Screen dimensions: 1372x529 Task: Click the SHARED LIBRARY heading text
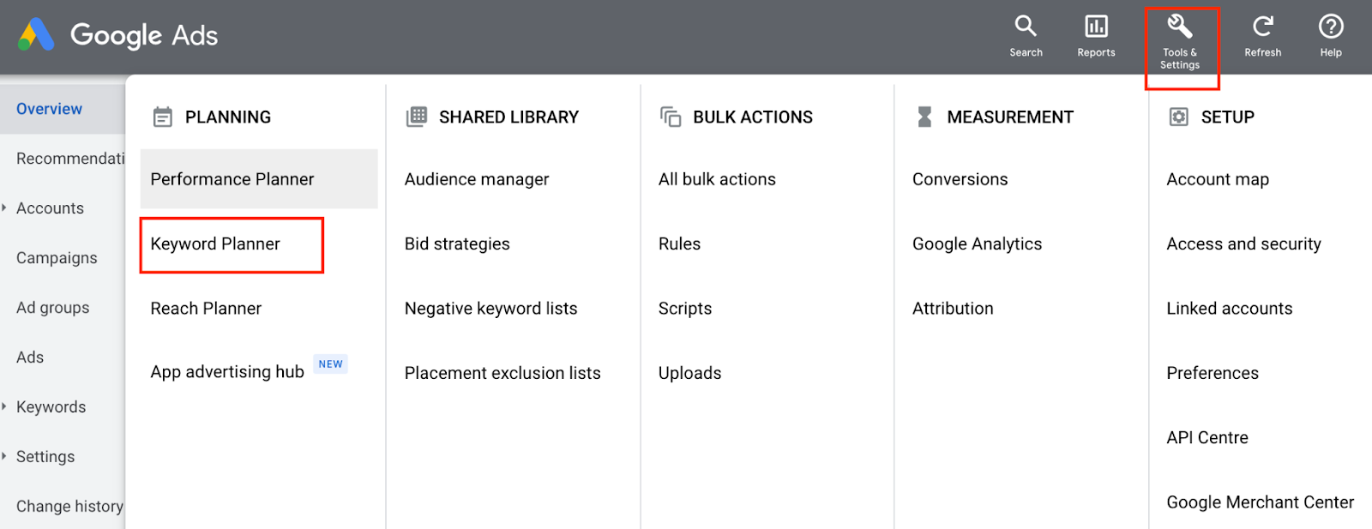tap(508, 117)
